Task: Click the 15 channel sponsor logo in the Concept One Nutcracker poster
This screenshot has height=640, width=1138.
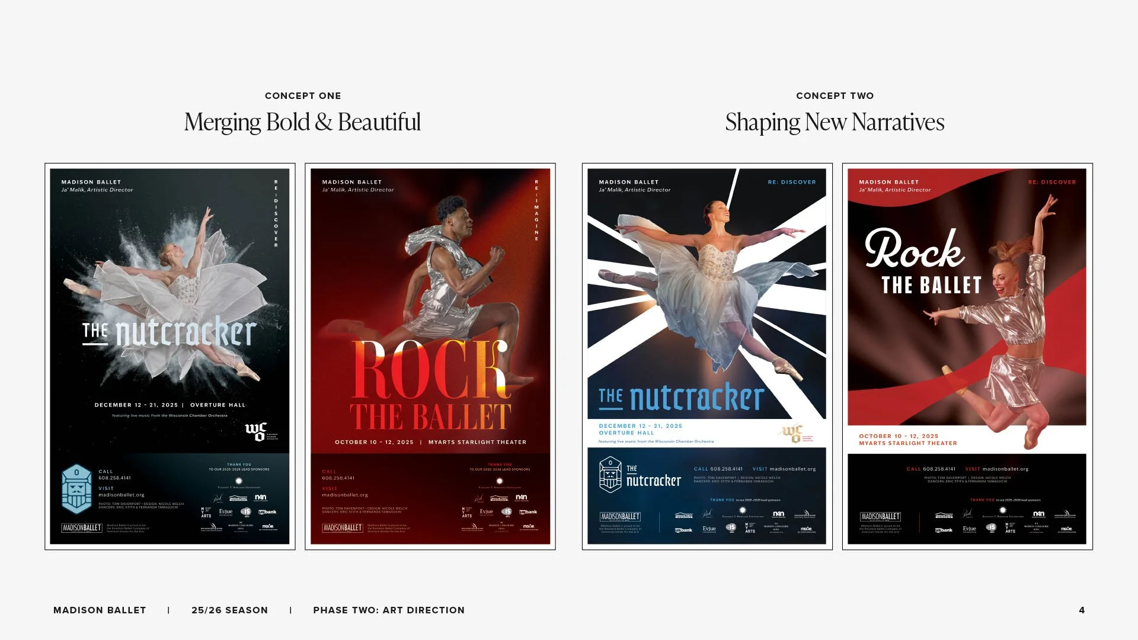Action: click(x=246, y=512)
